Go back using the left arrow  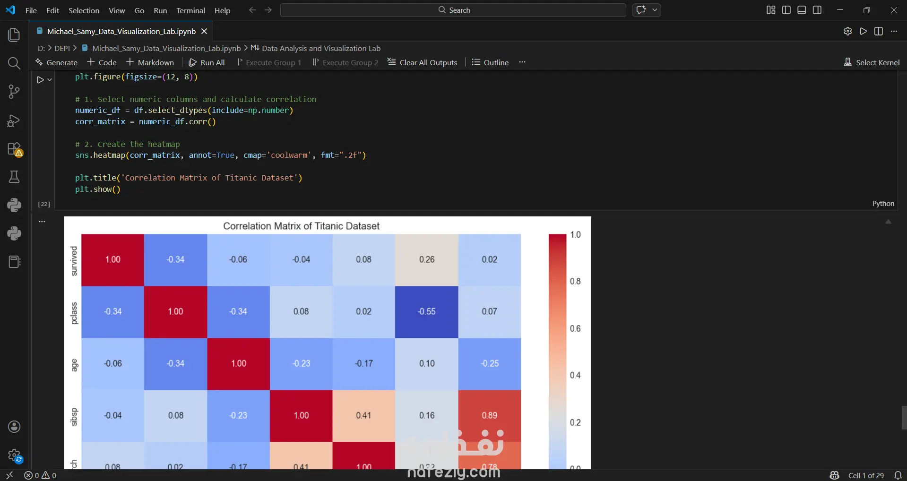[252, 10]
